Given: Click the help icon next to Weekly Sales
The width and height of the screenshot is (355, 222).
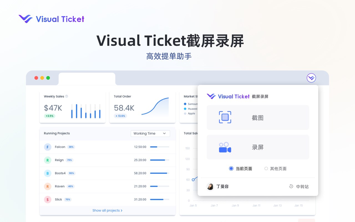Looking at the screenshot, I should [67, 96].
